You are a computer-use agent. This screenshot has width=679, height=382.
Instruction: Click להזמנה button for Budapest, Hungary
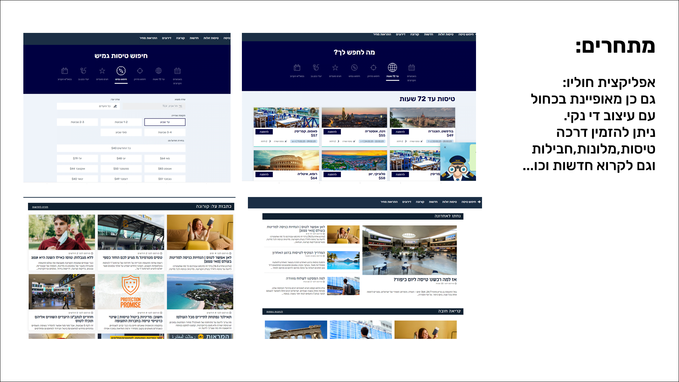pyautogui.click(x=400, y=132)
